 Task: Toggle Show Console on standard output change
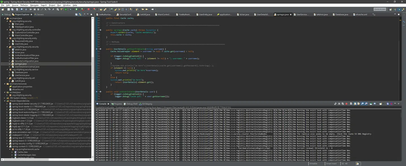362,104
